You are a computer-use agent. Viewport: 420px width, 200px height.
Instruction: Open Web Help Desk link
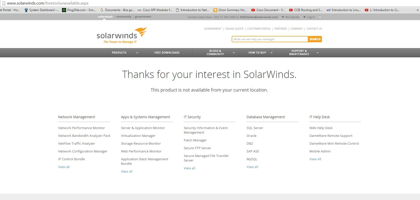coord(321,128)
